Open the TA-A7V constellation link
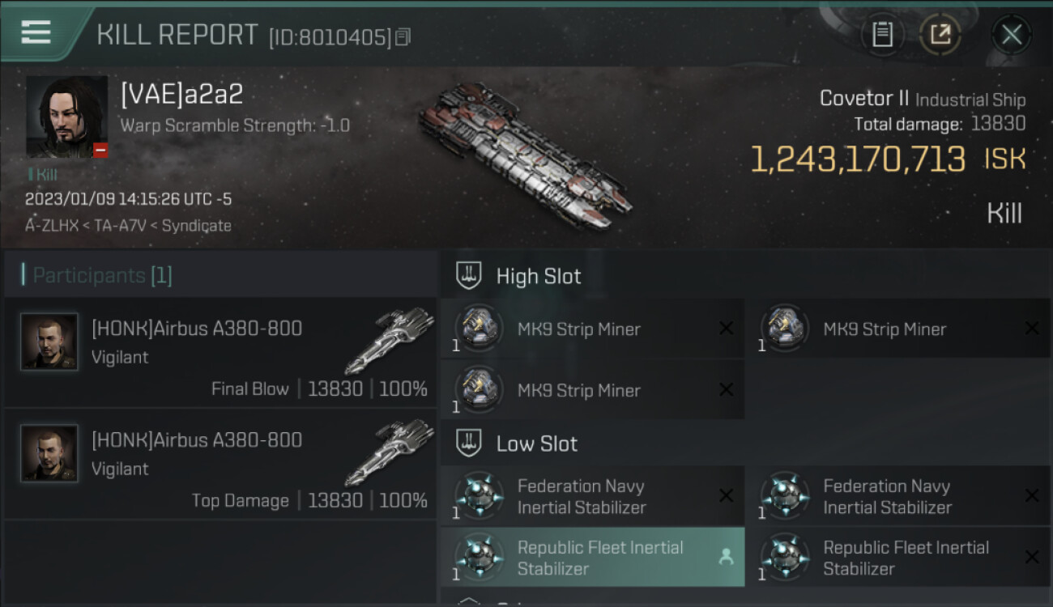1053x607 pixels. coord(121,226)
